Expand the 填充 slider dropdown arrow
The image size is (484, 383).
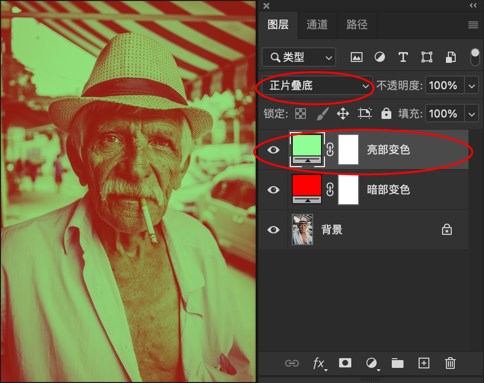pyautogui.click(x=472, y=115)
